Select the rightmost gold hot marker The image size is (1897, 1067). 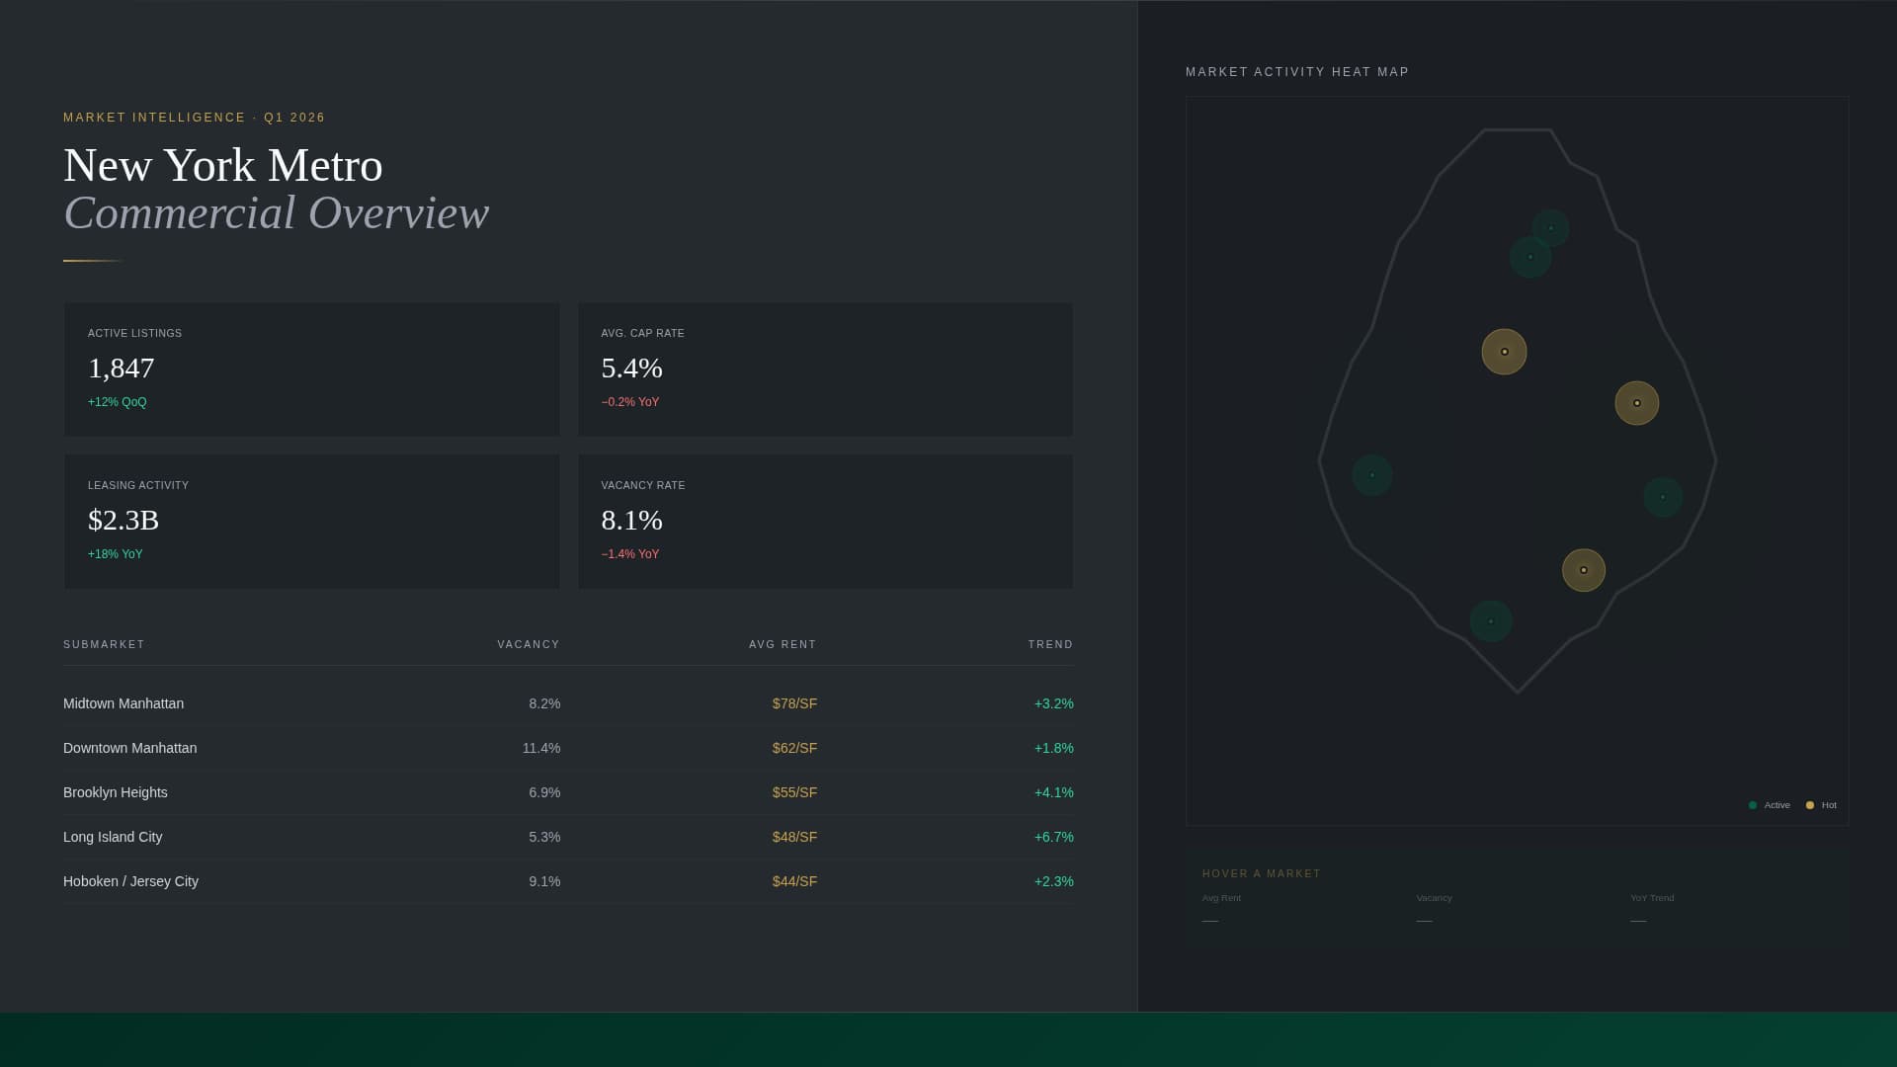click(x=1636, y=403)
